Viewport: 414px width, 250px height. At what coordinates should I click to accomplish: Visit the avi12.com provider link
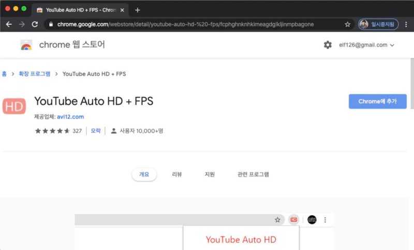tap(70, 117)
